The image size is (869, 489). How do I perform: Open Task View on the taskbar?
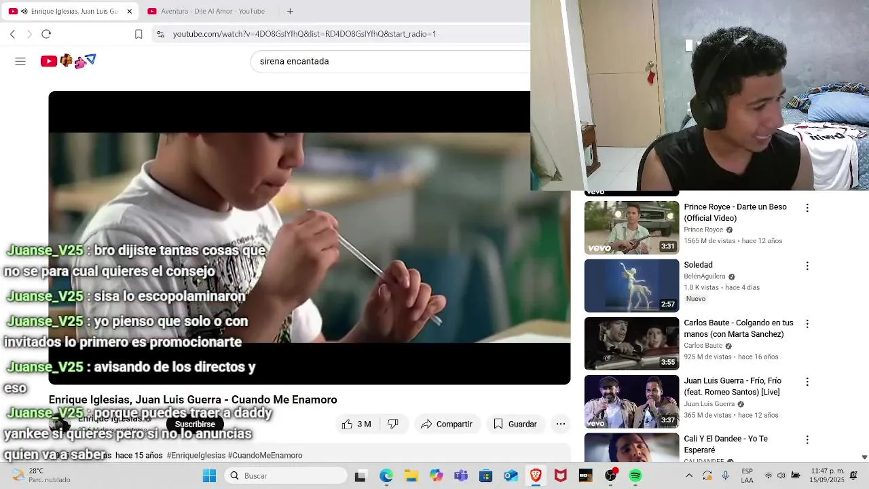(360, 475)
